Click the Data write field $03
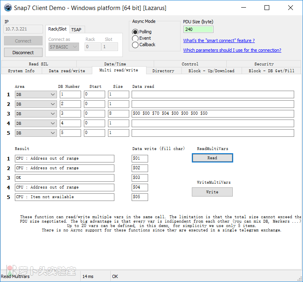The image size is (303, 282). (140, 178)
